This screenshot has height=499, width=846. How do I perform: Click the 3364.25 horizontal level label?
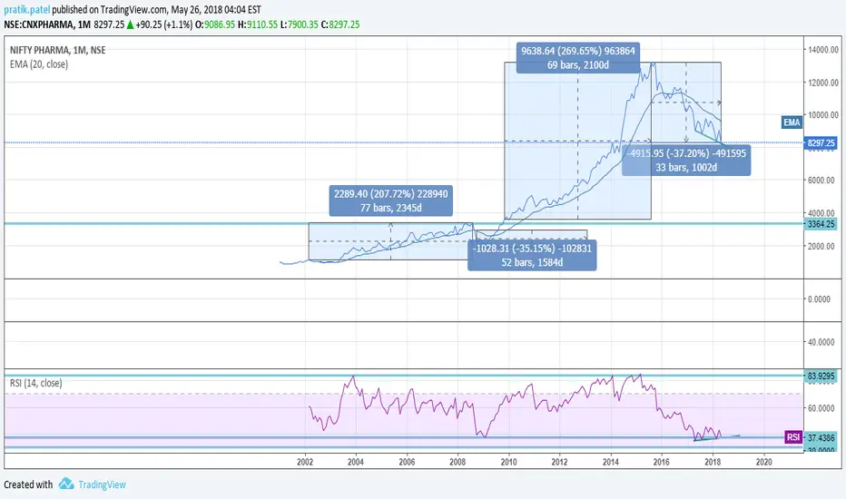[x=821, y=224]
